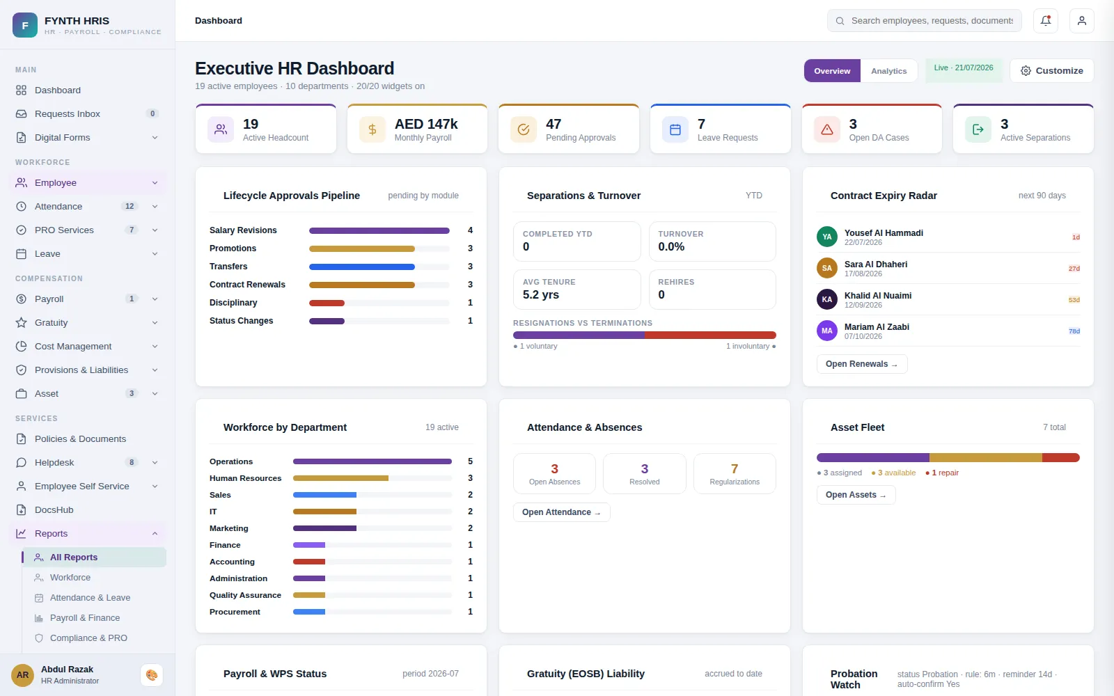1114x696 pixels.
Task: Open Payroll & Finance reports
Action: [94, 618]
